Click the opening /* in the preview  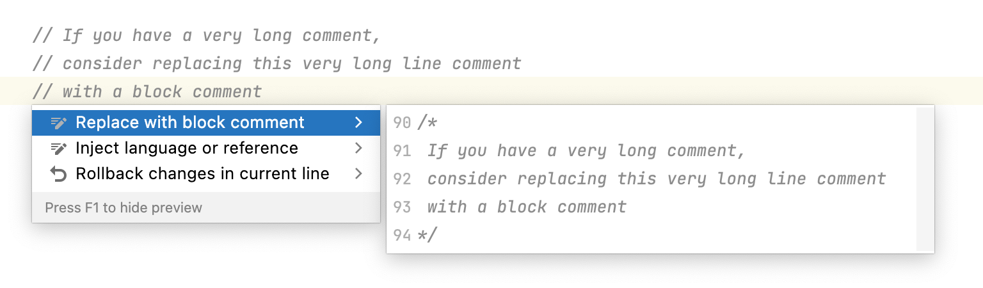pyautogui.click(x=426, y=123)
